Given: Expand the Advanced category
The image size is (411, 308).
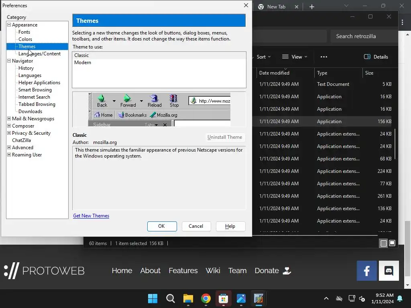Looking at the screenshot, I should 9,148.
